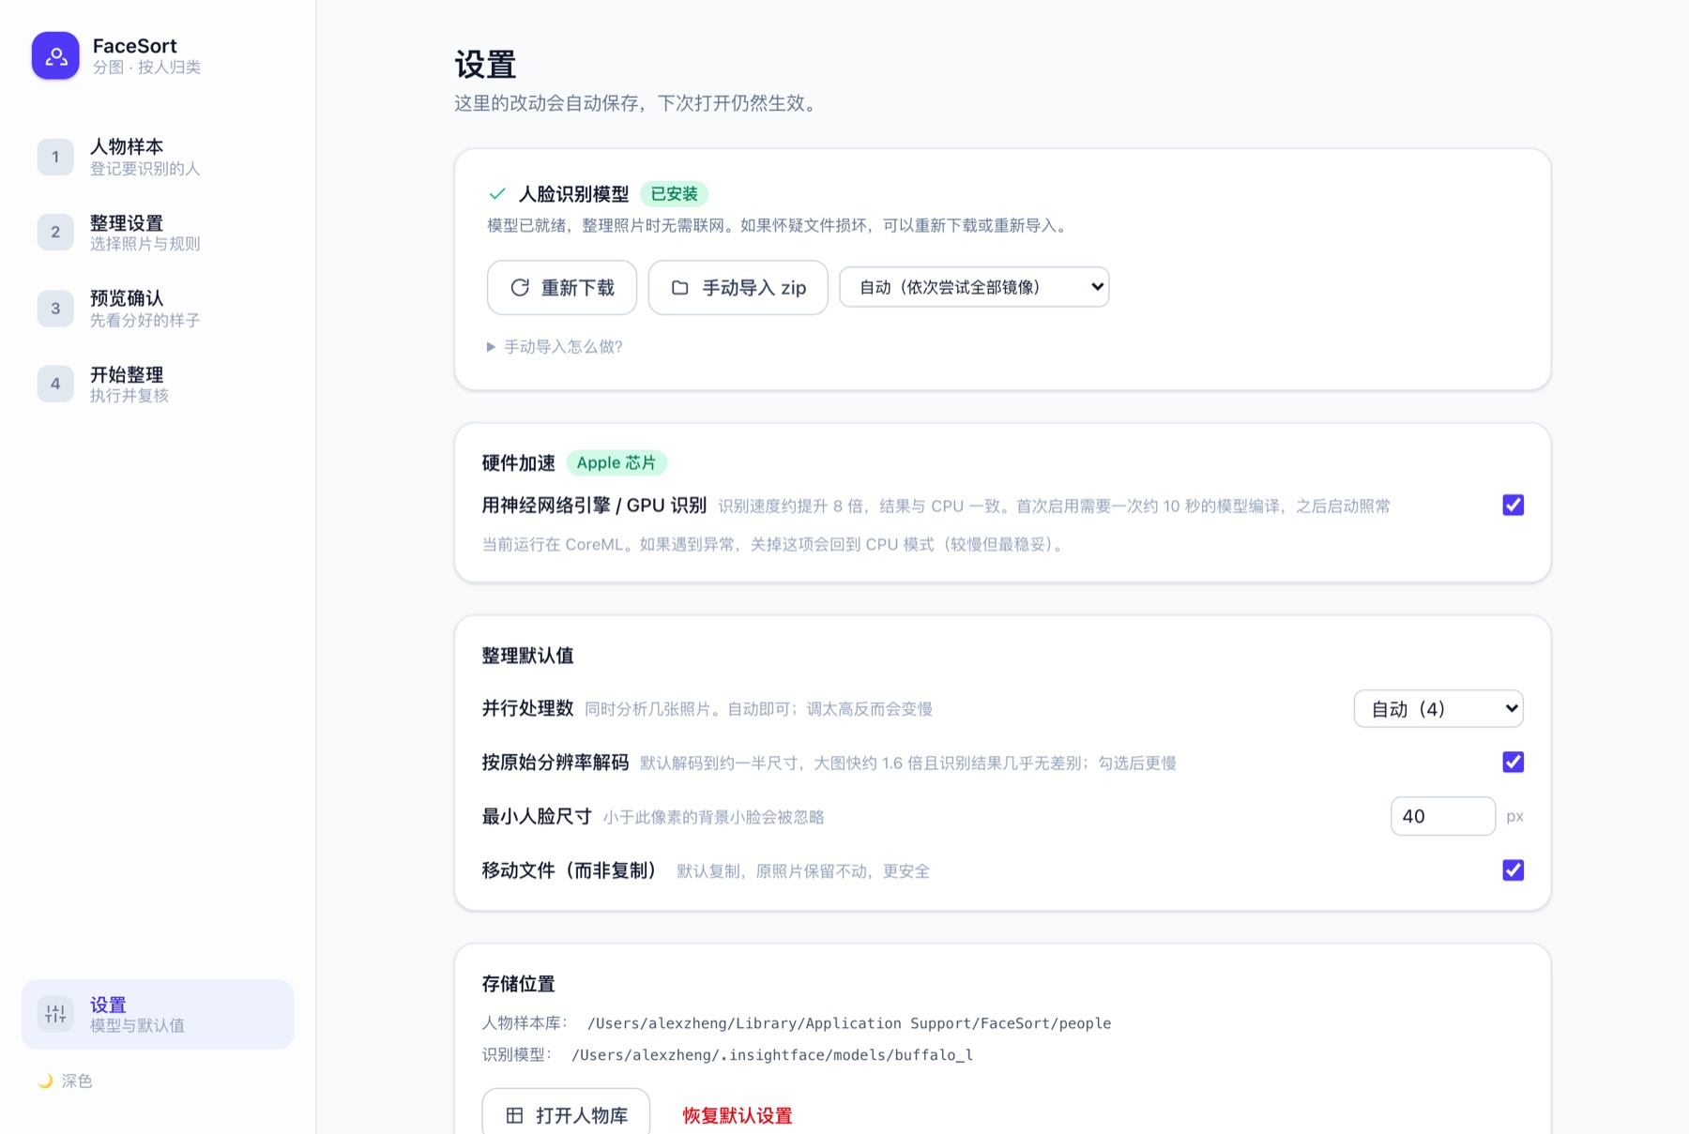Click the people library path text
The height and width of the screenshot is (1134, 1689).
849,1023
